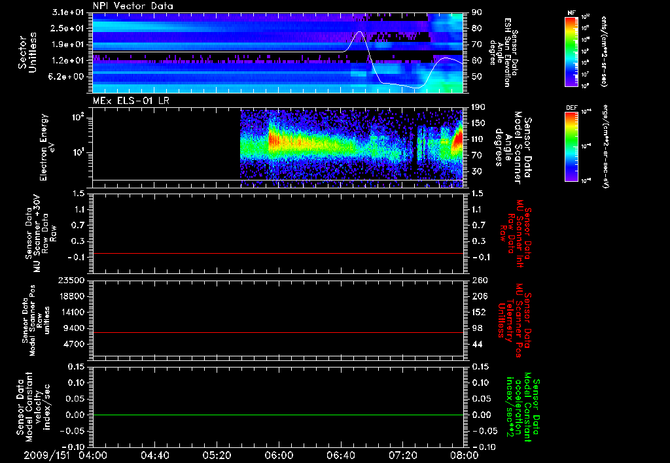
Task: Click the 'Sector Unitless' axis label
Action: point(27,52)
